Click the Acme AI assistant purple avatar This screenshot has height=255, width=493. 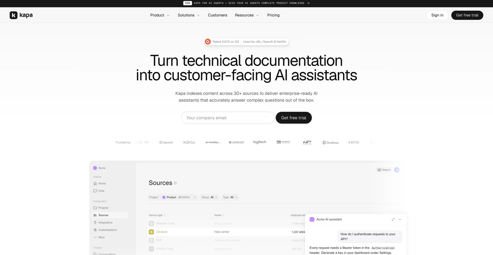[x=312, y=220]
